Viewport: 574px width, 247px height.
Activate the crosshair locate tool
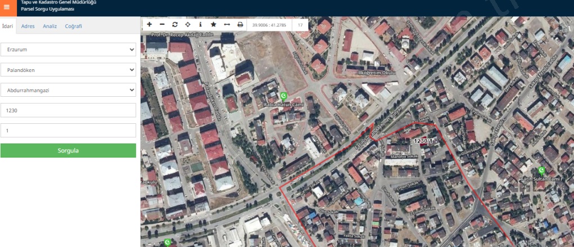pyautogui.click(x=188, y=25)
